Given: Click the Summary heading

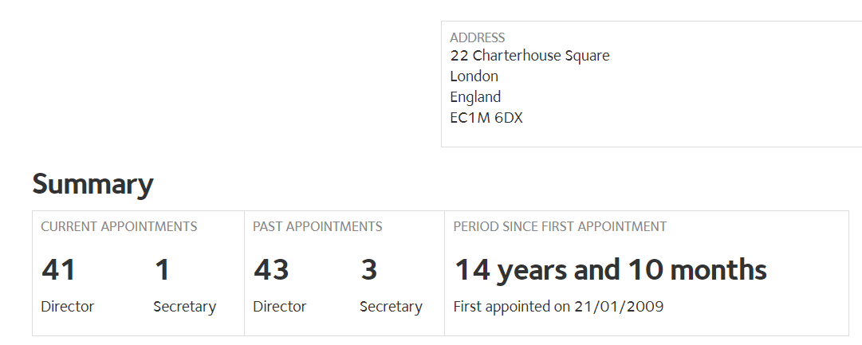Looking at the screenshot, I should point(92,185).
